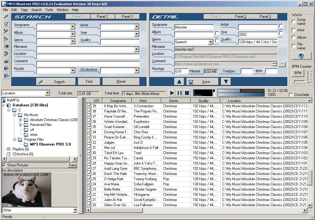Expand the Absolute Christmas Classics folder

(x=21, y=120)
